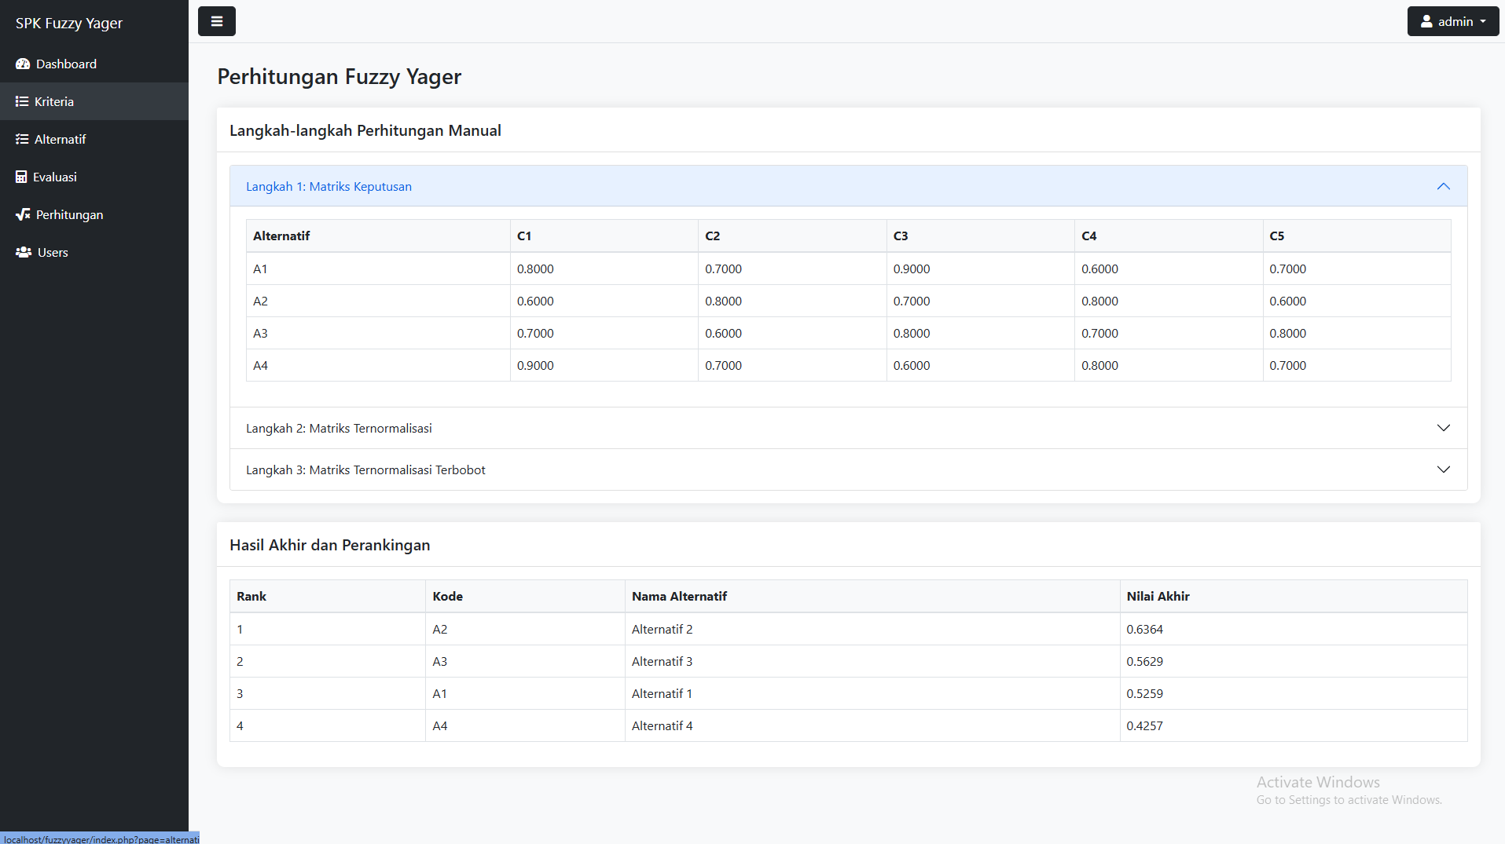Screen dimensions: 1505x844
Task: Click the Perhitungan square-root icon
Action: coord(23,215)
